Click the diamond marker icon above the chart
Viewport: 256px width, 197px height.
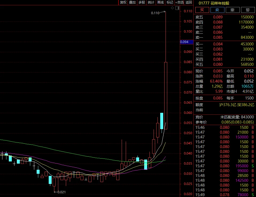173,8
